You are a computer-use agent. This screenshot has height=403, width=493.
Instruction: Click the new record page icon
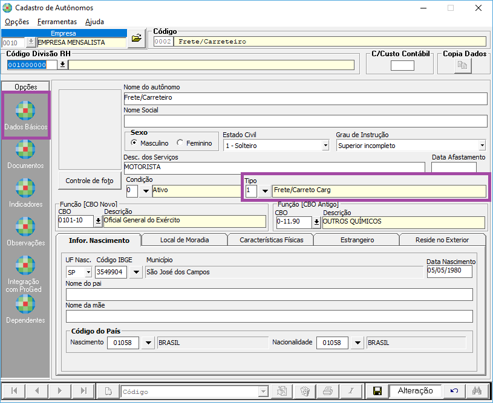(108, 391)
